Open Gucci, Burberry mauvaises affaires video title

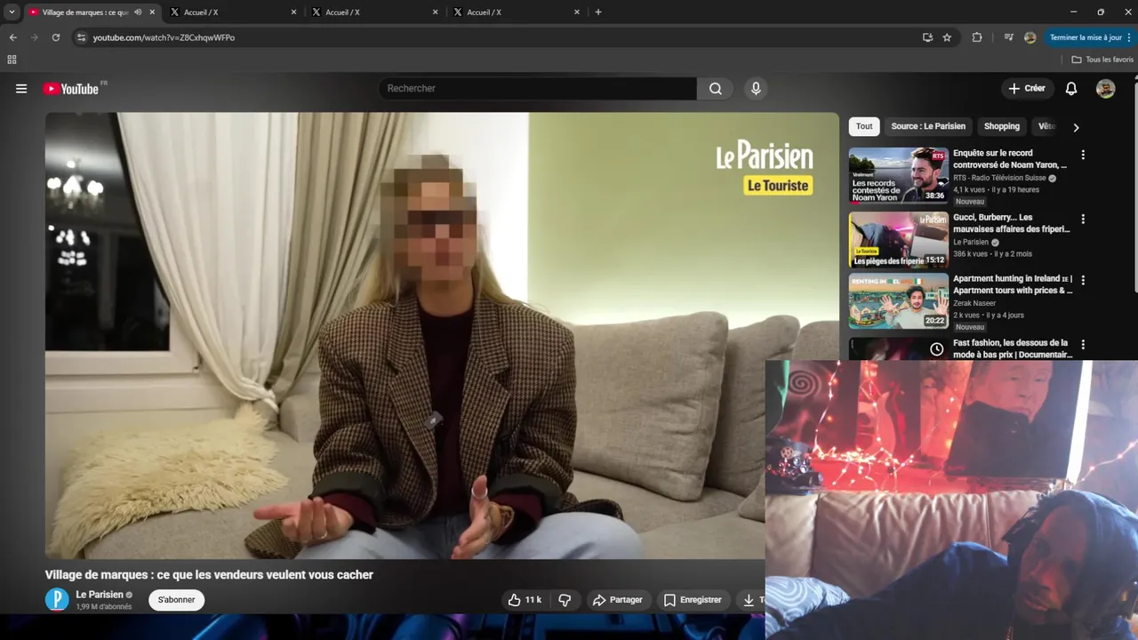(x=1012, y=223)
